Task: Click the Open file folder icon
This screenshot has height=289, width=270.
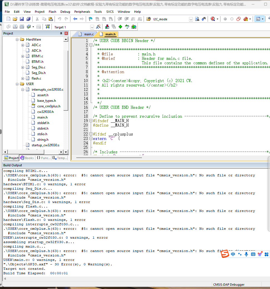Action: click(x=15, y=19)
